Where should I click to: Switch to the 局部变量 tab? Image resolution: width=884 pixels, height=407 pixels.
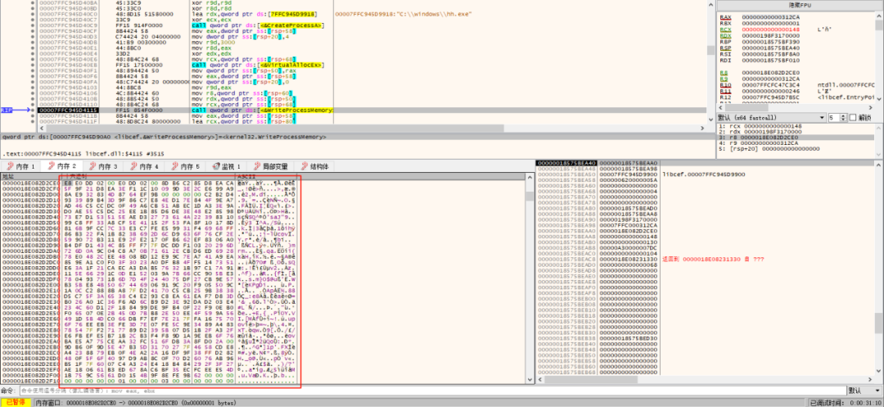point(273,166)
